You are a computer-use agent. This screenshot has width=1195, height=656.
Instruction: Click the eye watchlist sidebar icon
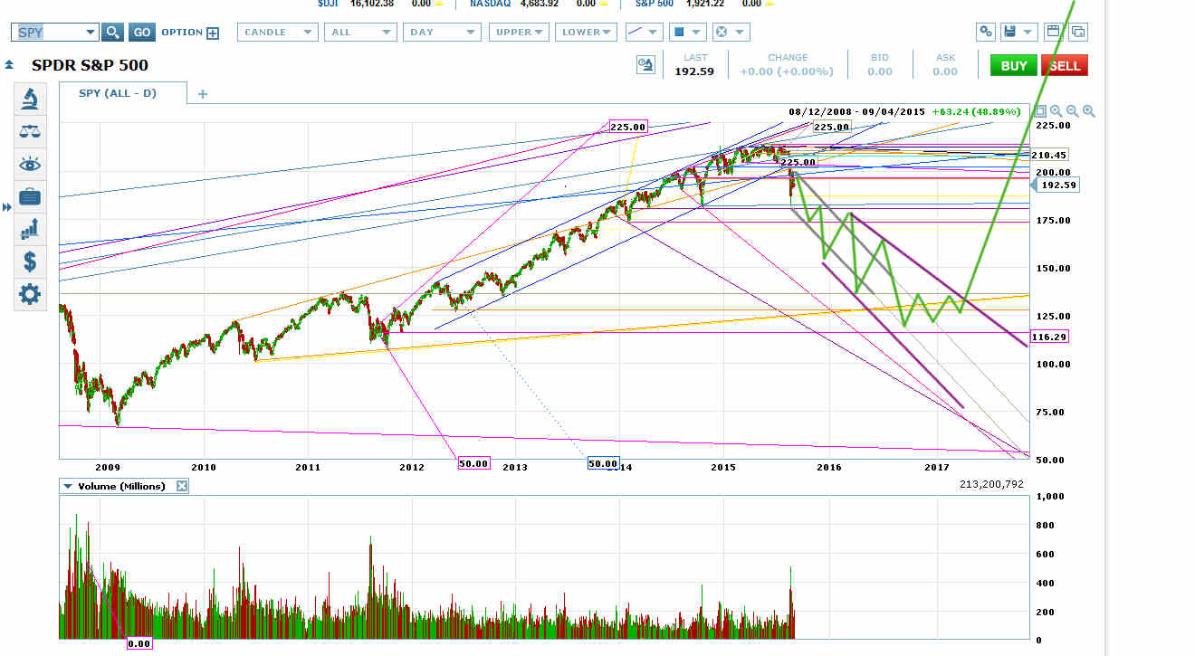click(30, 164)
